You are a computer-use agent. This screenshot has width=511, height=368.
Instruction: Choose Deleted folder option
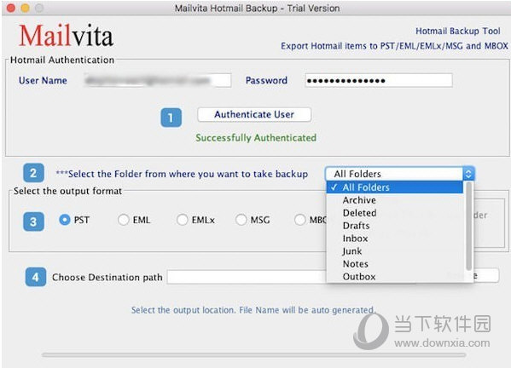[395, 213]
